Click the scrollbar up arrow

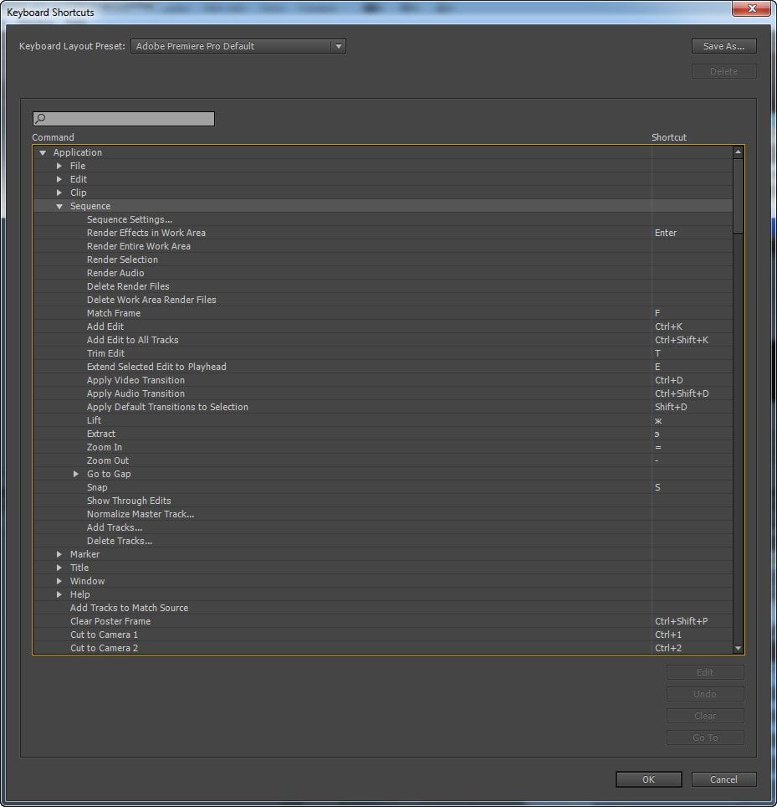[738, 152]
